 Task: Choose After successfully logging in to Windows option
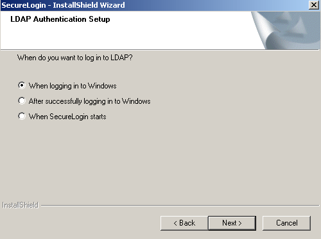tap(22, 101)
